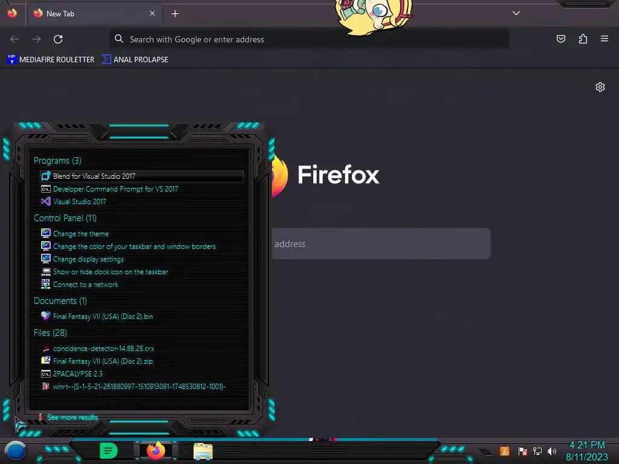Expand the Programs (3) results header
The image size is (619, 464).
pos(57,161)
